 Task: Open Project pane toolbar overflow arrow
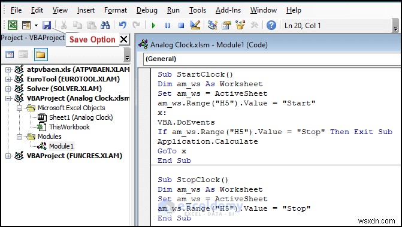coord(127,55)
